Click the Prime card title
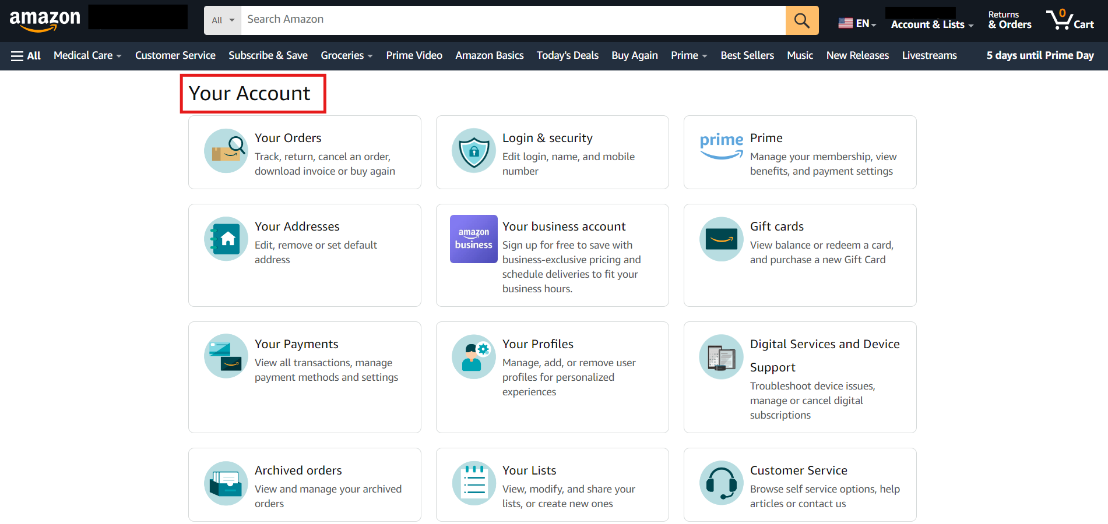This screenshot has width=1108, height=524. tap(766, 138)
